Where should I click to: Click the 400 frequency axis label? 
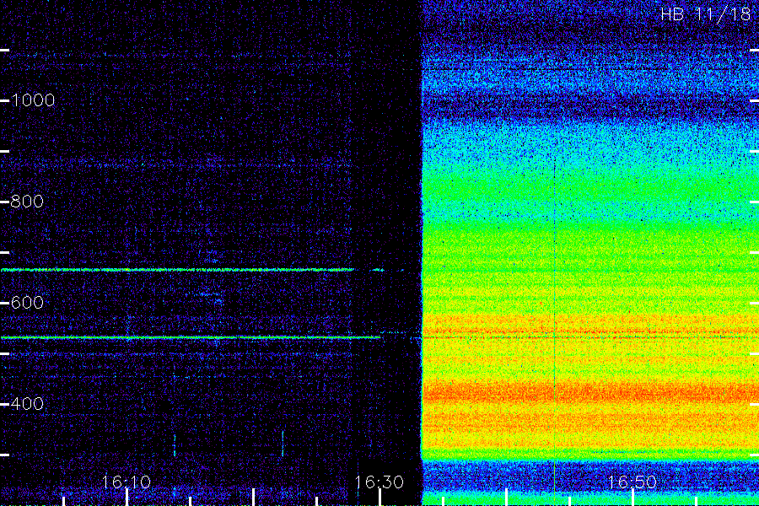coord(27,404)
